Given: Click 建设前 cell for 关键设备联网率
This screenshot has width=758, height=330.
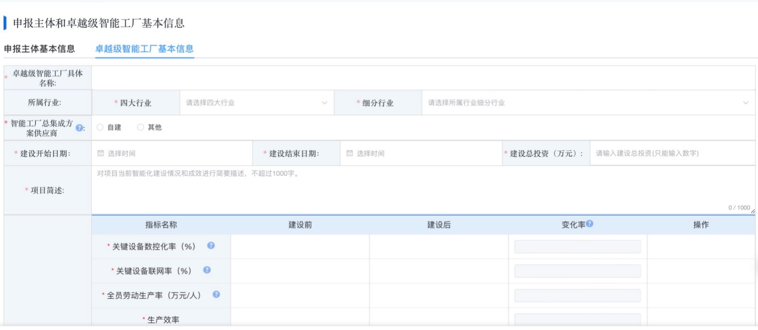Looking at the screenshot, I should [x=300, y=271].
